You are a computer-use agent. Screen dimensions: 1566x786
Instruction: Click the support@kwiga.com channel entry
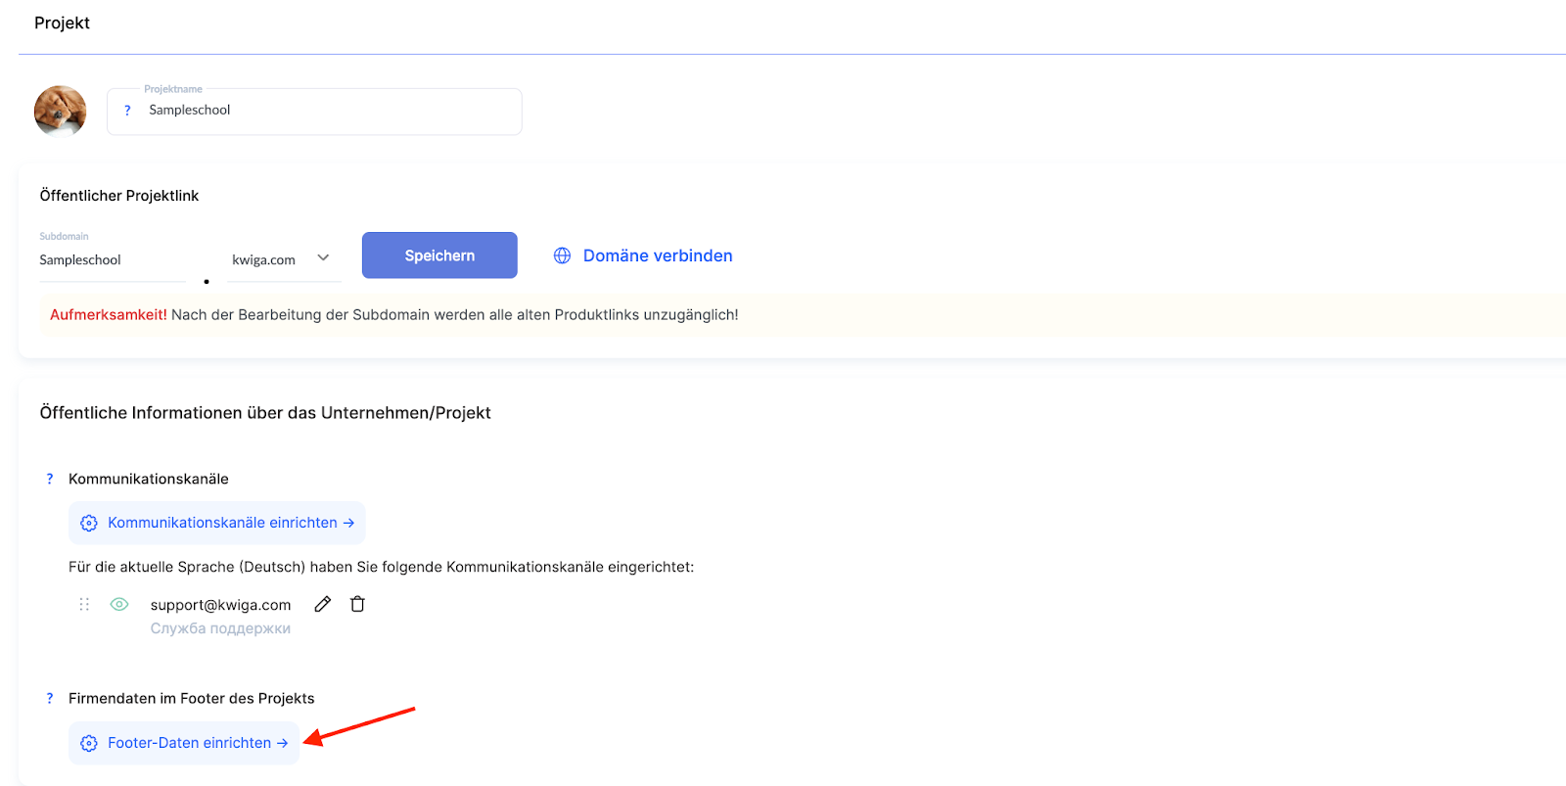[x=220, y=605]
